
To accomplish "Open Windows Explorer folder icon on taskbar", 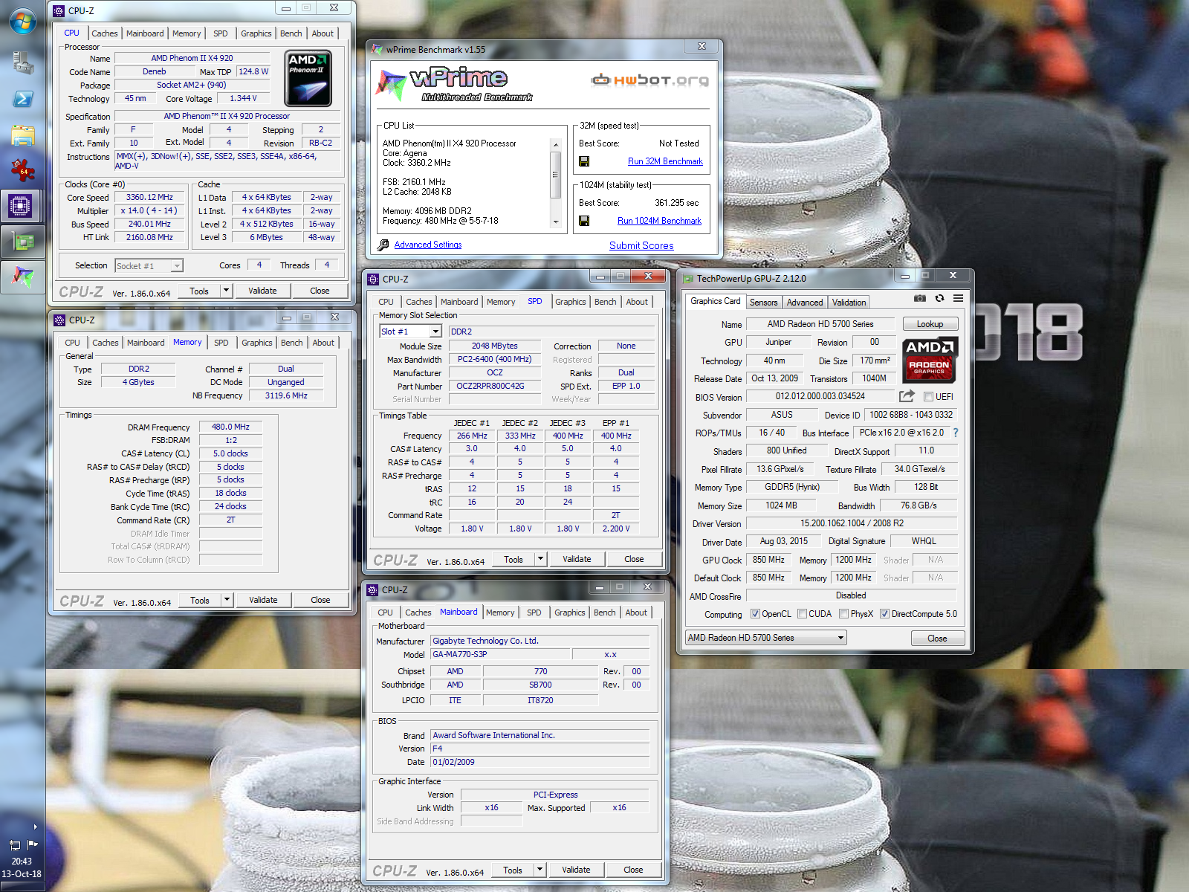I will pyautogui.click(x=22, y=135).
